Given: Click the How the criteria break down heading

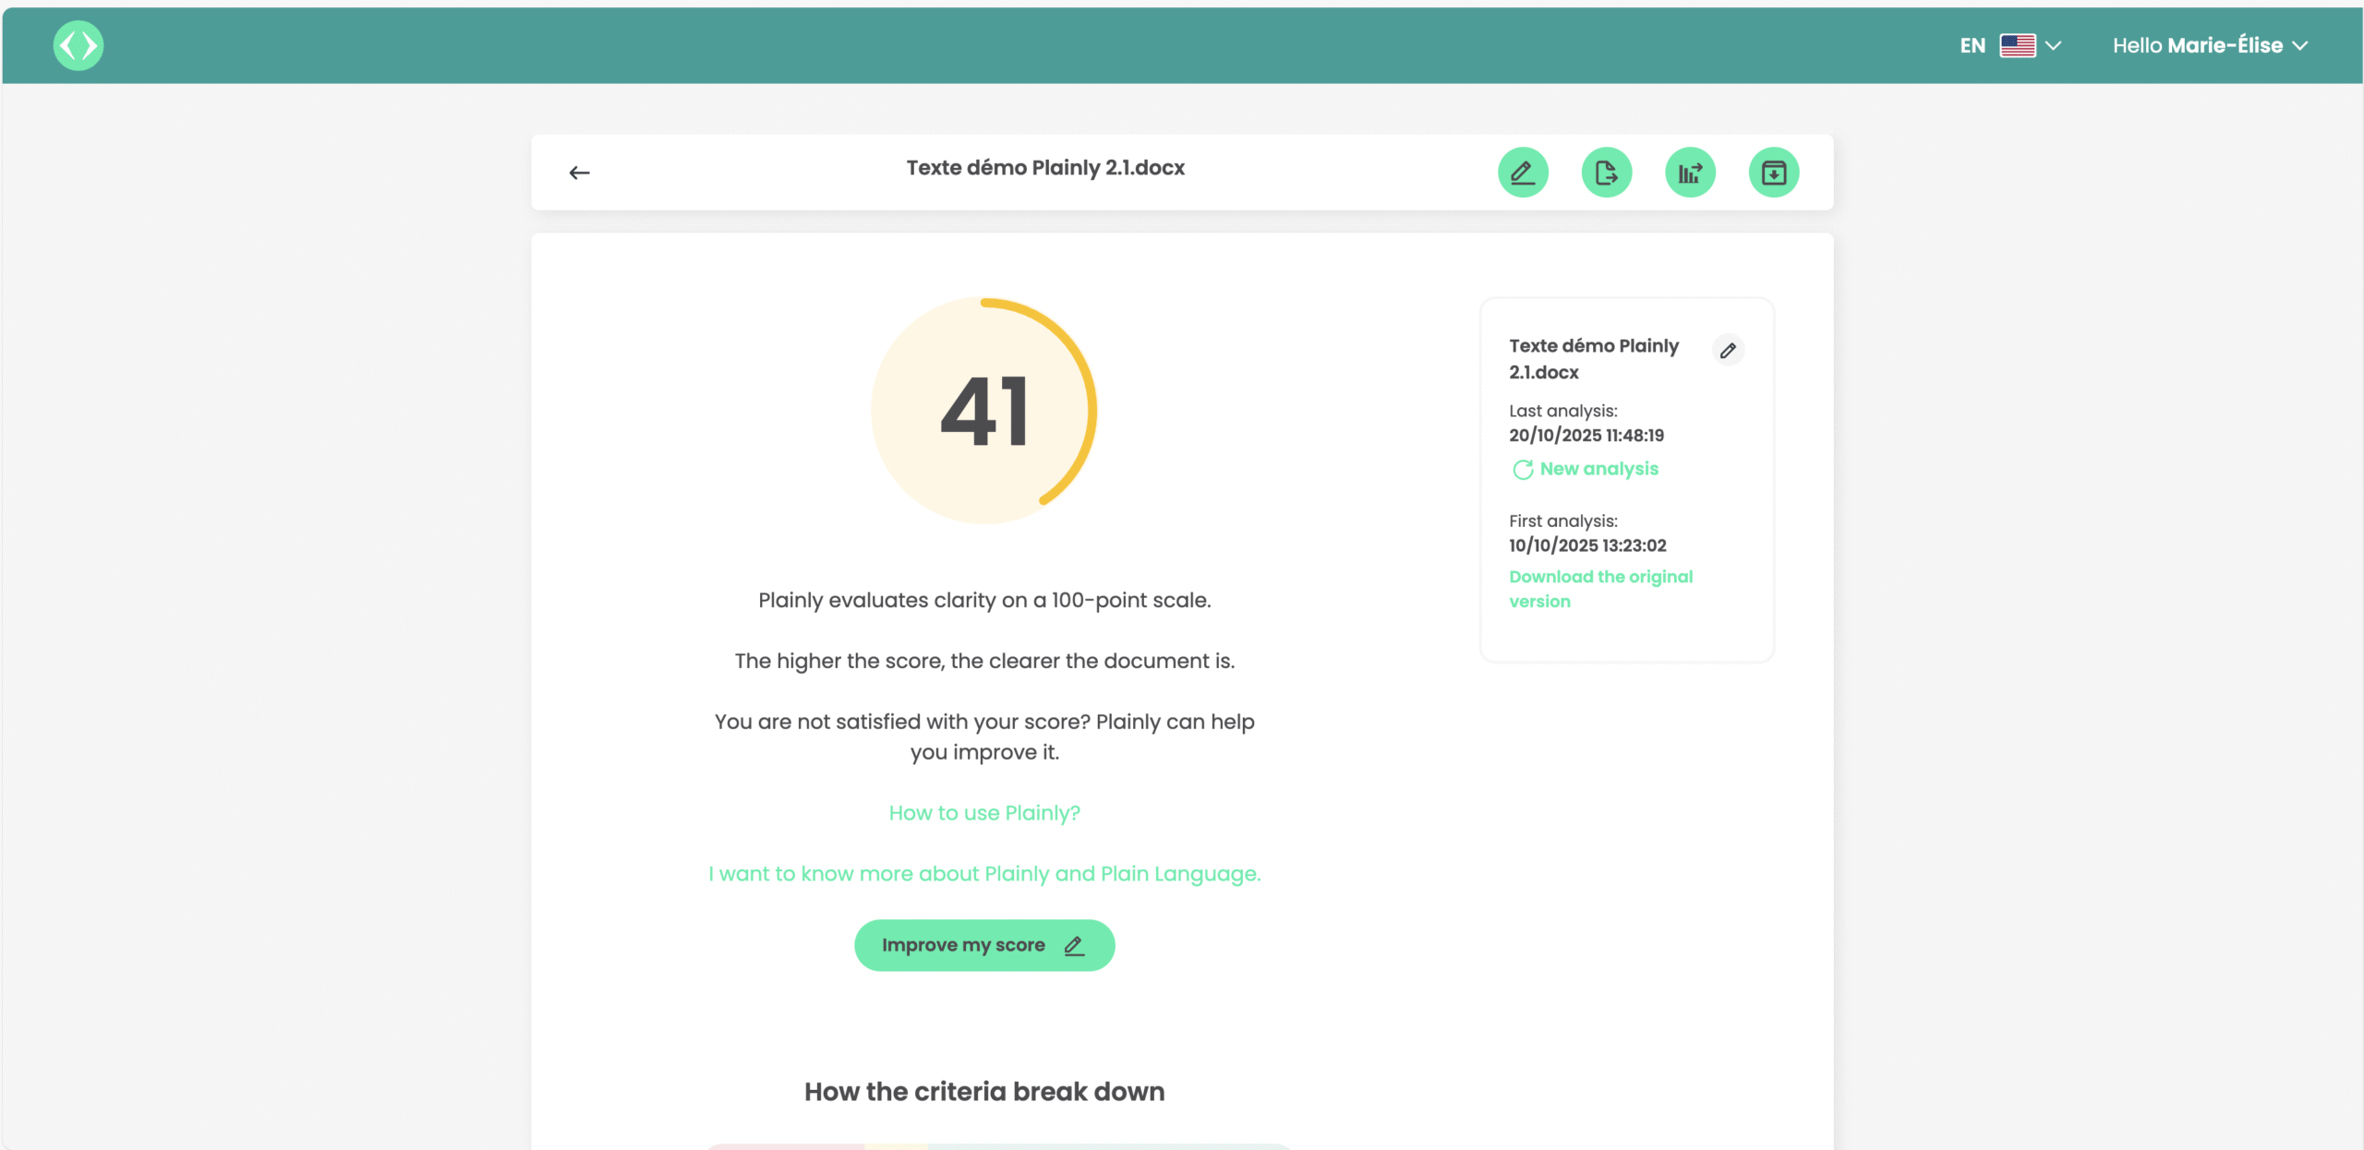Looking at the screenshot, I should coord(984,1092).
